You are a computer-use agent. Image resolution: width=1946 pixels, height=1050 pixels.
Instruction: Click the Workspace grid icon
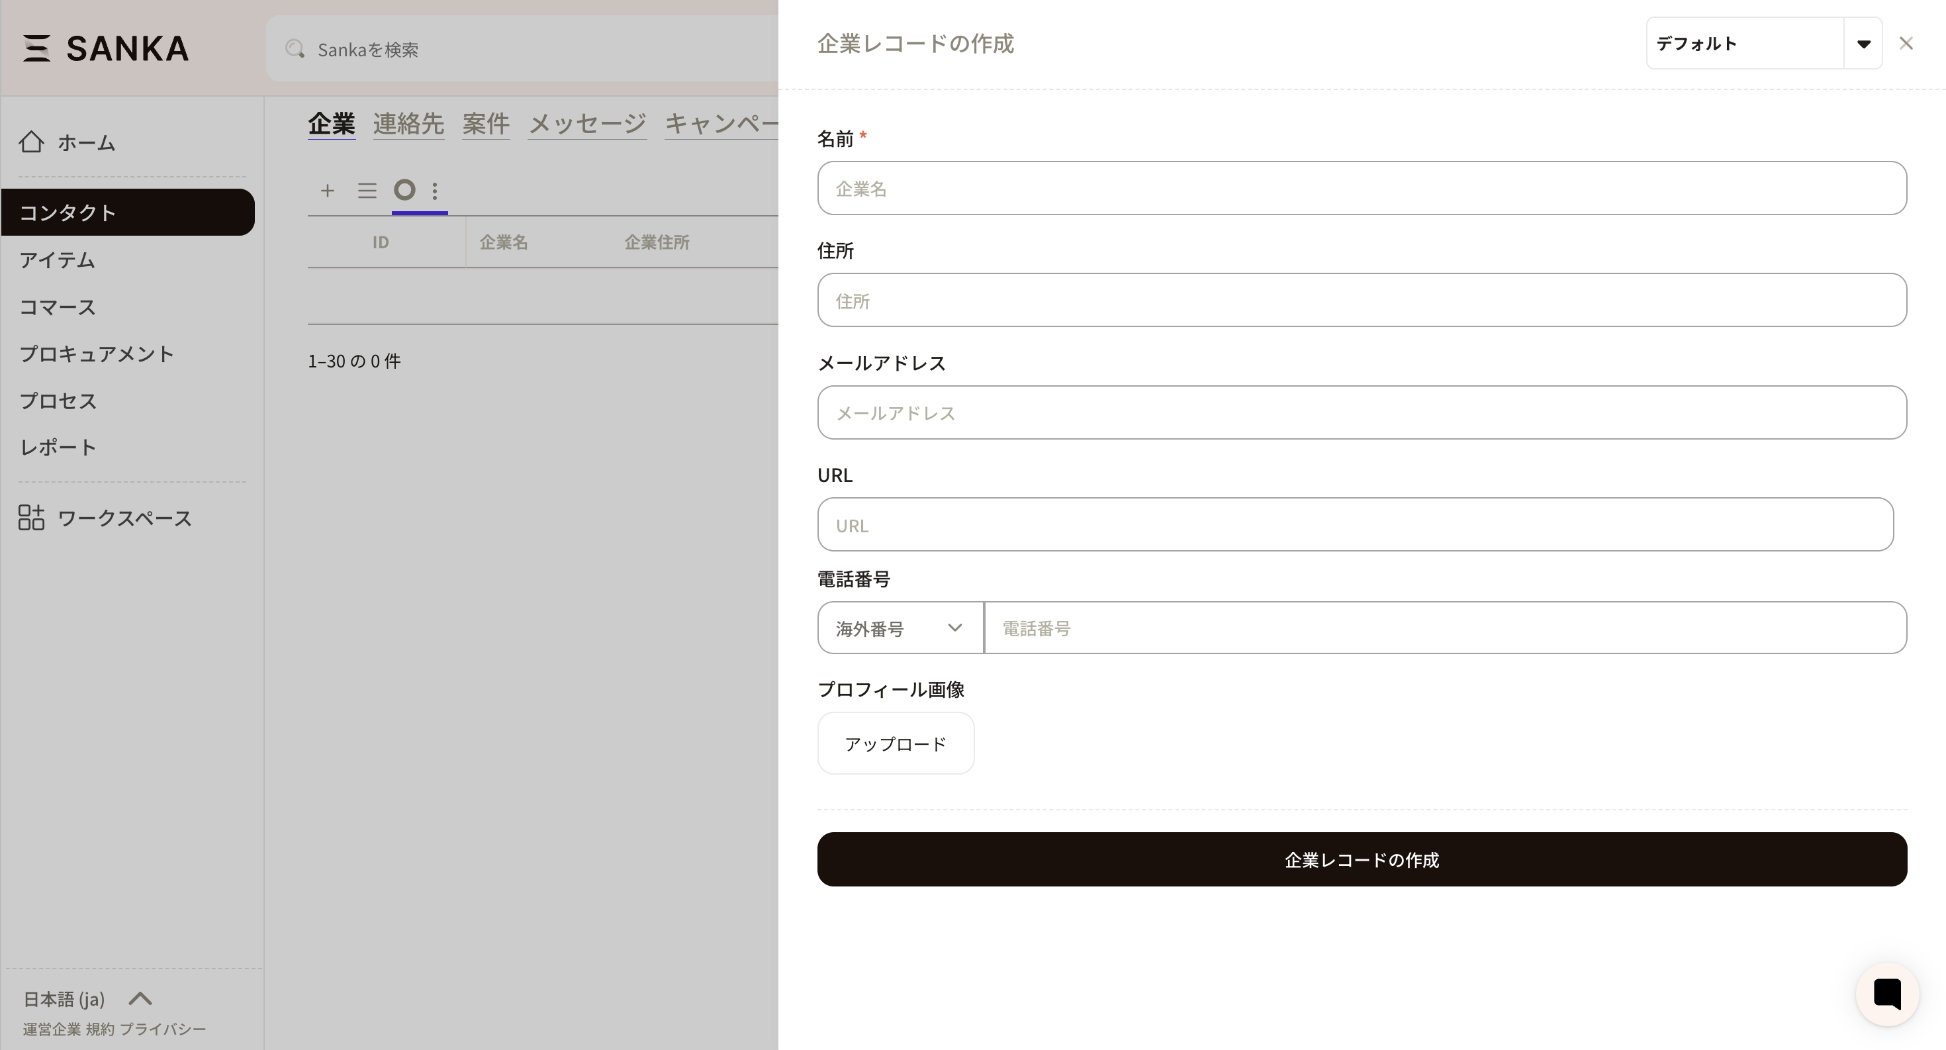[32, 518]
